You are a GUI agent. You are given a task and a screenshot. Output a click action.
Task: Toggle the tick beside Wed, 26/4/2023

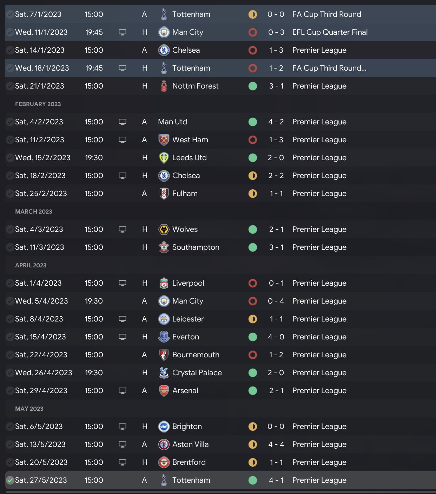(x=10, y=373)
